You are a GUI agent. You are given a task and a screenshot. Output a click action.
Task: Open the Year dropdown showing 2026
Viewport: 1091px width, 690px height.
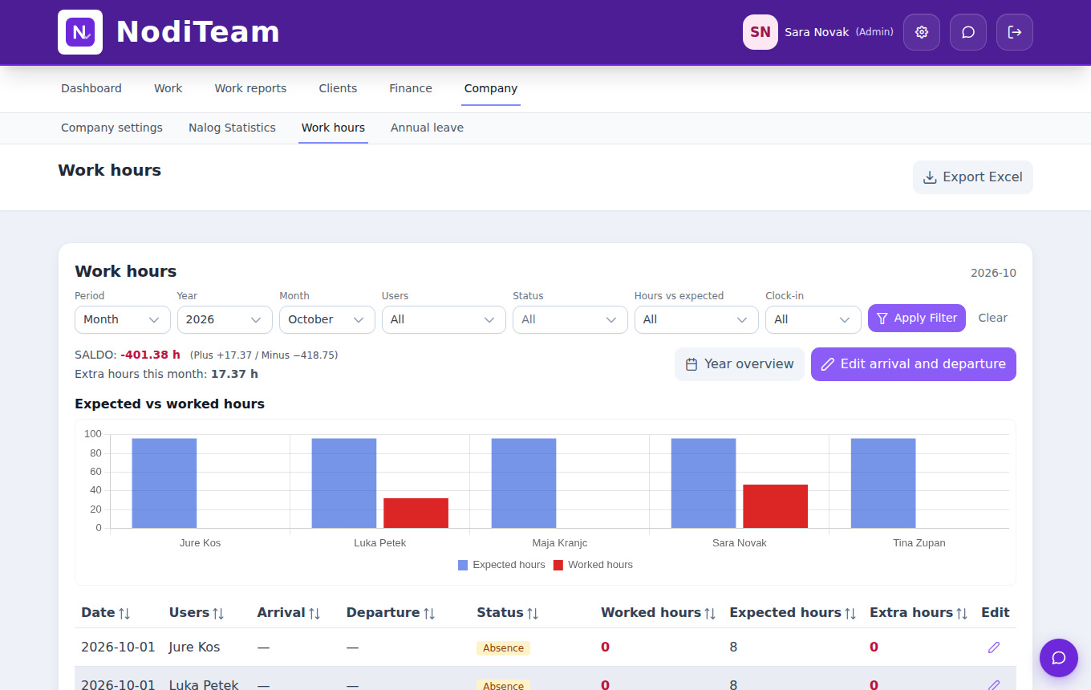click(225, 319)
